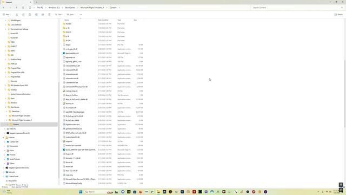The width and height of the screenshot is (346, 195).
Task: Select Microsoft Flight Simulator folder in the tree
Action: (x=21, y=116)
